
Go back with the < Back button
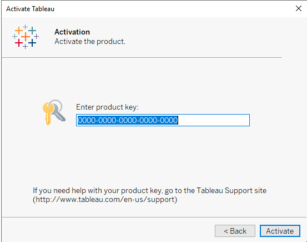[x=235, y=231]
